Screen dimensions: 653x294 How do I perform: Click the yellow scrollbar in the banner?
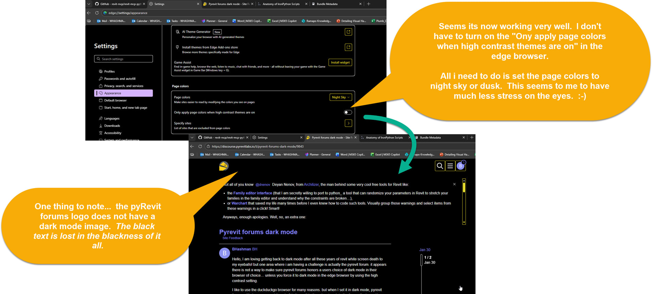click(x=464, y=188)
